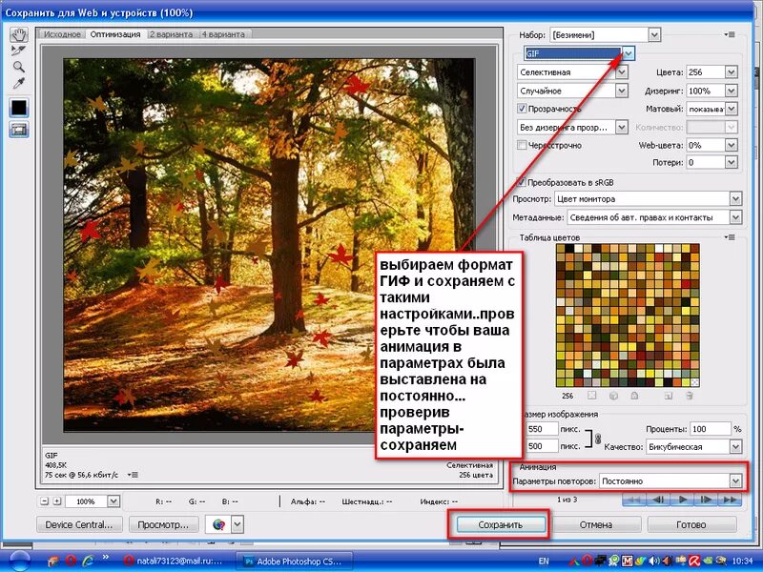Step to the next animation frame
This screenshot has height=572, width=763.
click(706, 500)
